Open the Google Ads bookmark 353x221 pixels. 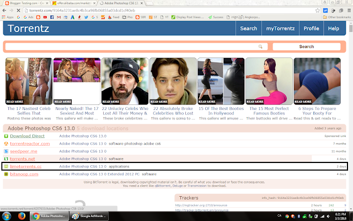pos(28,17)
